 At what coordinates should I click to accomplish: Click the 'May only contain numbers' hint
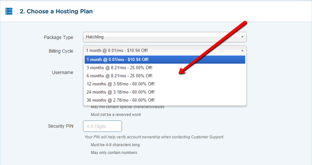(114, 153)
